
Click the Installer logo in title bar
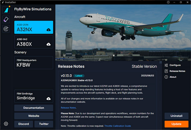[3, 2]
